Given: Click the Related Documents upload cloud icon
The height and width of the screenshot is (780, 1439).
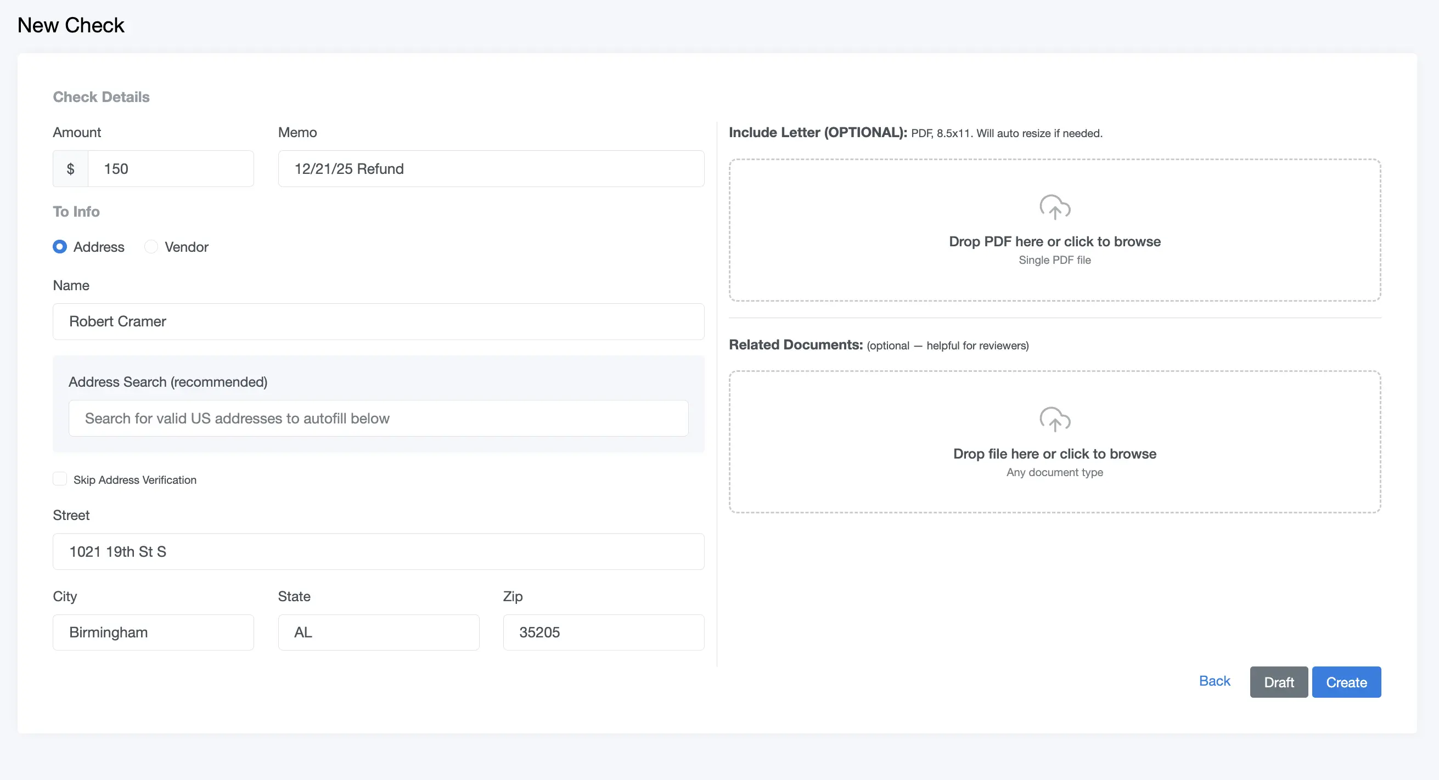Looking at the screenshot, I should 1054,419.
